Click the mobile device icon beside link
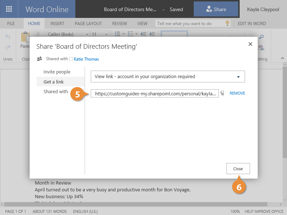Image resolution: width=287 pixels, height=215 pixels. tap(222, 93)
